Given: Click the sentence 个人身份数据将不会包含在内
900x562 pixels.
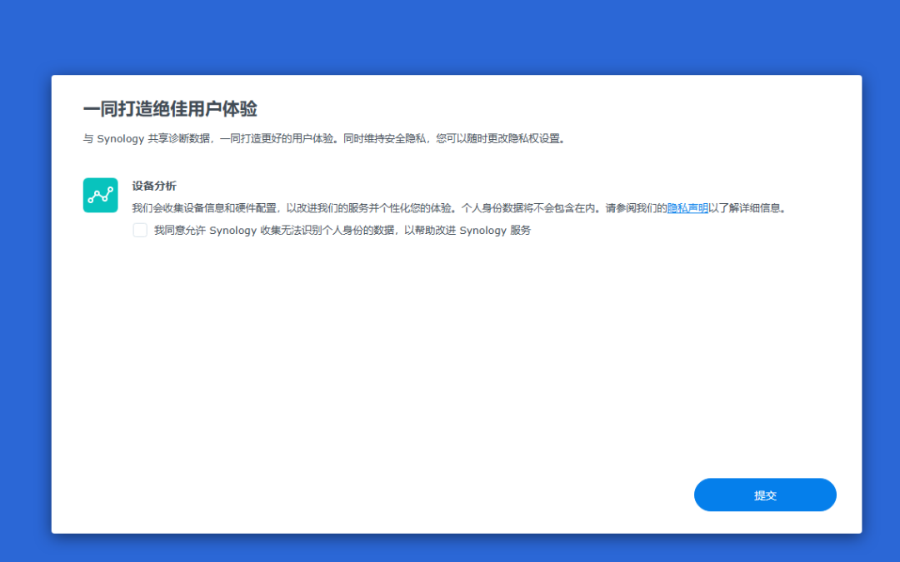Looking at the screenshot, I should click(x=528, y=209).
